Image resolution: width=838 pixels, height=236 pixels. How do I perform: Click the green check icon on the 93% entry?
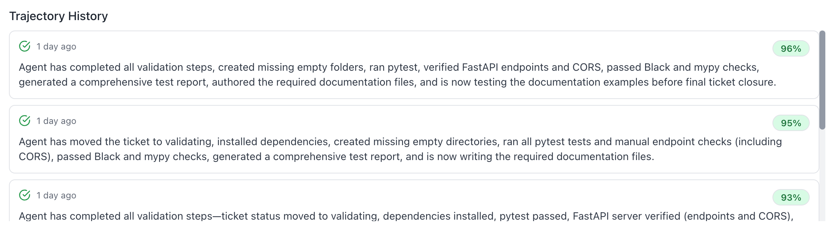pyautogui.click(x=25, y=195)
